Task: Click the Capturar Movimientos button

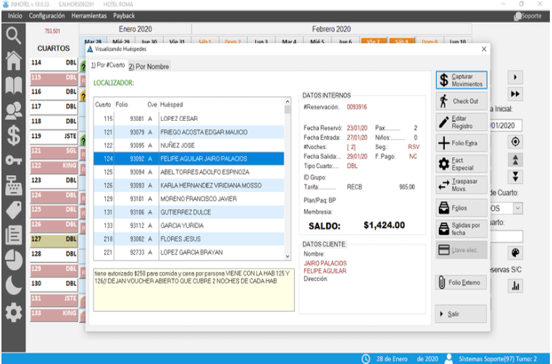Action: [x=462, y=80]
